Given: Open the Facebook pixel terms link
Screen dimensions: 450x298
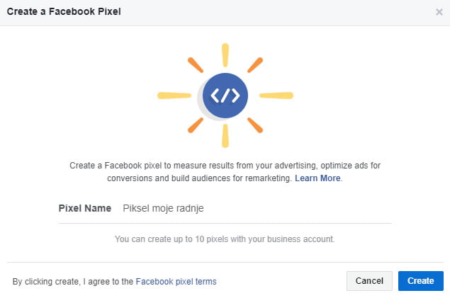Looking at the screenshot, I should click(x=176, y=282).
